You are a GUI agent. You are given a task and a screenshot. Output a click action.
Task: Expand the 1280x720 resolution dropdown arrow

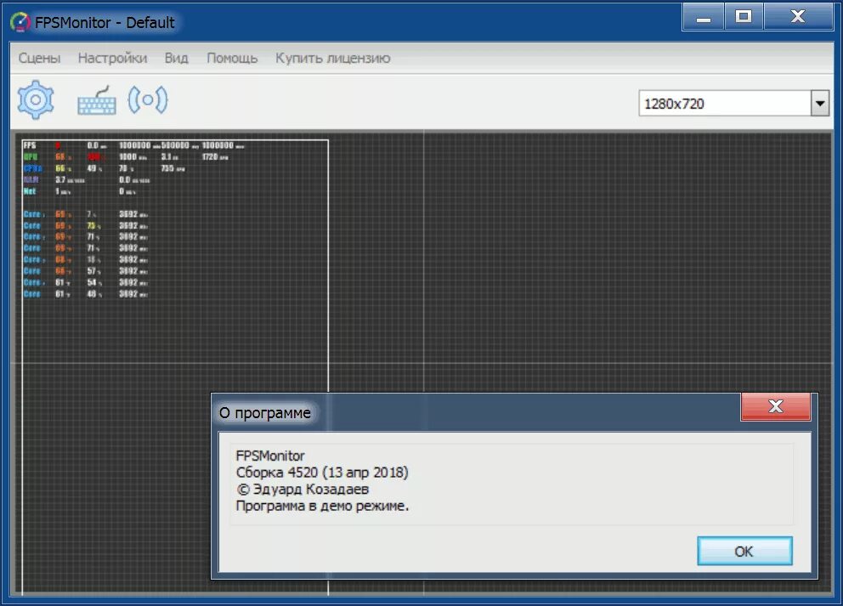[x=820, y=103]
